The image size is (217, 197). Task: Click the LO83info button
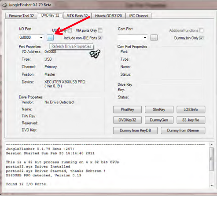click(x=191, y=109)
